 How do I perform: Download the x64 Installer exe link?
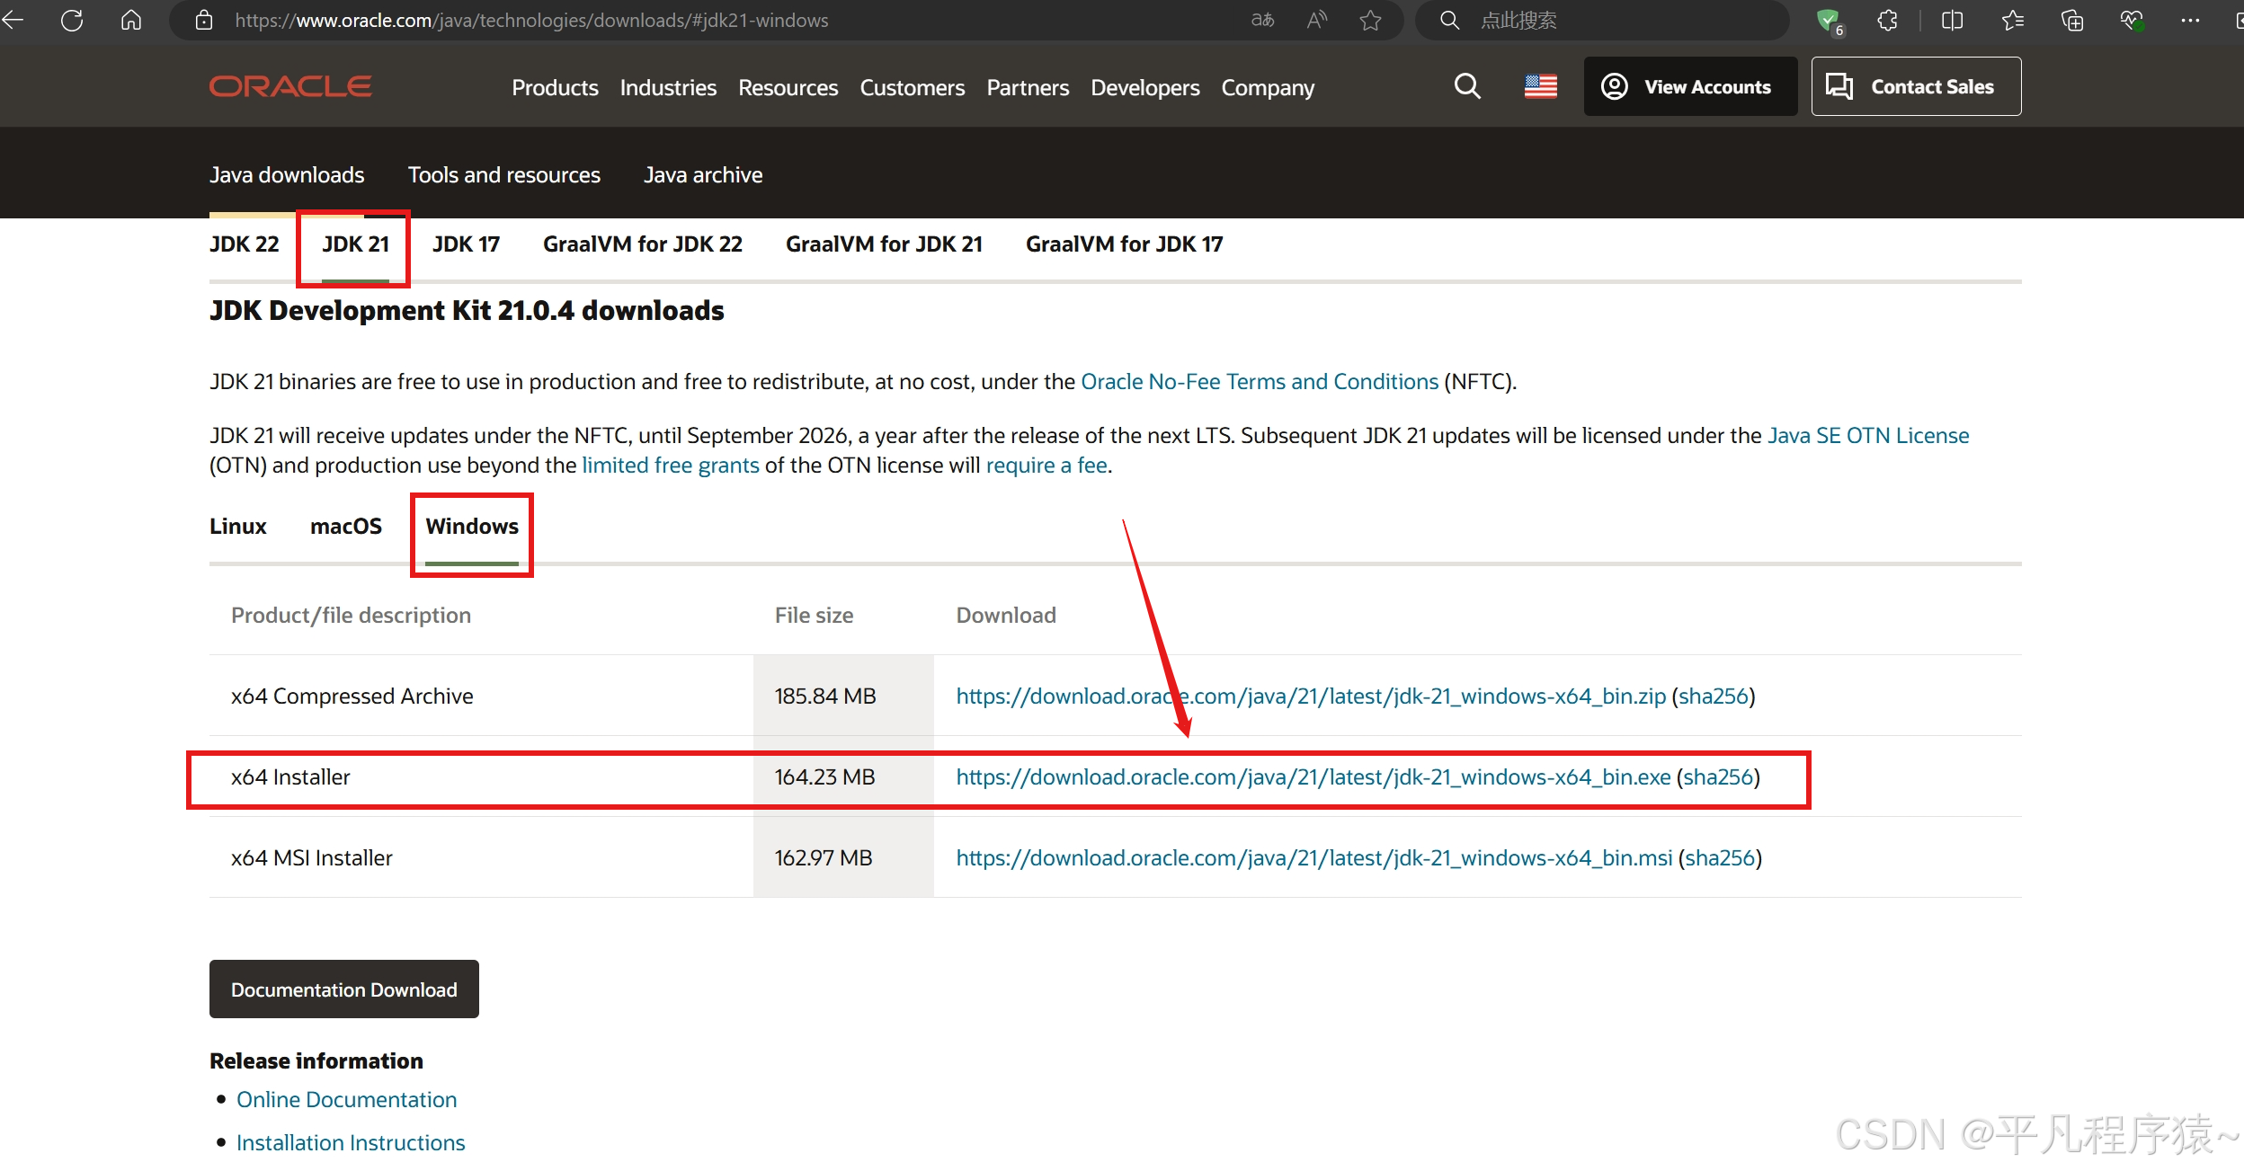1313,776
